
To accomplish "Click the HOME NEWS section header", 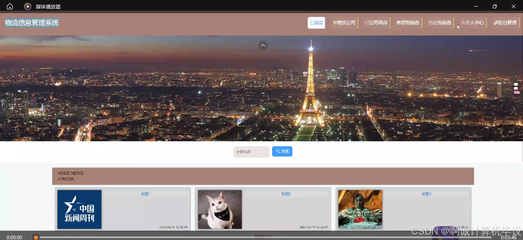I will pyautogui.click(x=263, y=176).
